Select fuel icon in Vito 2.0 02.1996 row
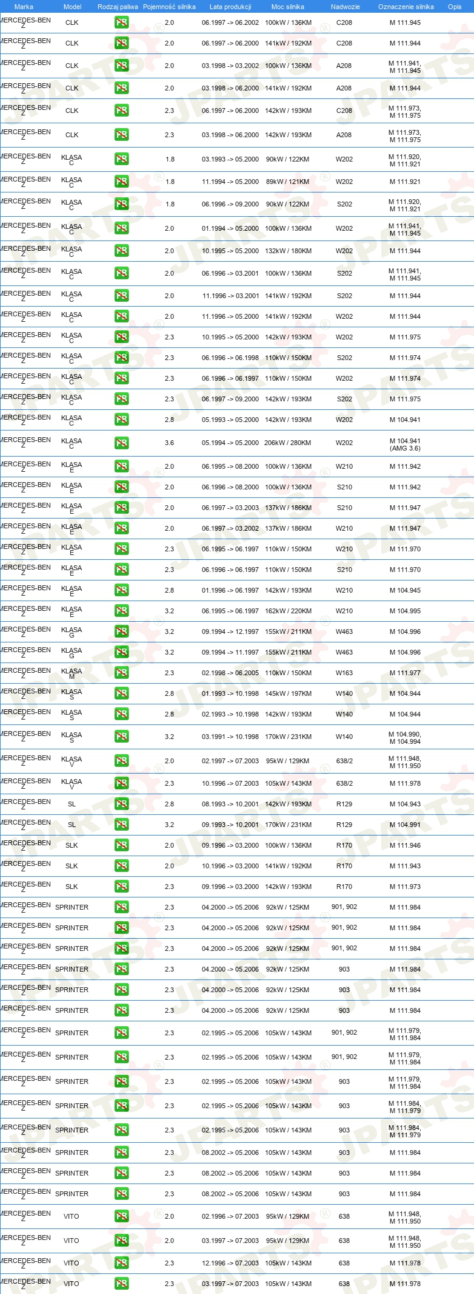 coord(121,1216)
